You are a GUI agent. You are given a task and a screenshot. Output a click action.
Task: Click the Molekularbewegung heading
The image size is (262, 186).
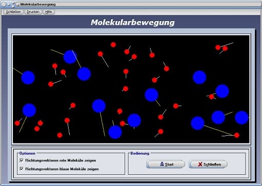pos(132,23)
